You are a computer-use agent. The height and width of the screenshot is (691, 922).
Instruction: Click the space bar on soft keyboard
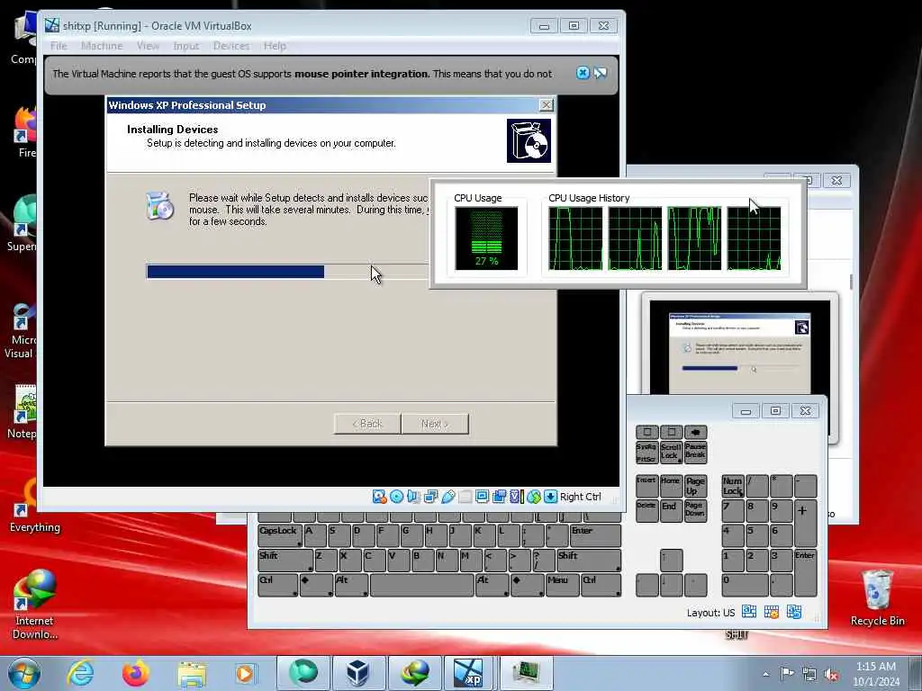point(422,585)
